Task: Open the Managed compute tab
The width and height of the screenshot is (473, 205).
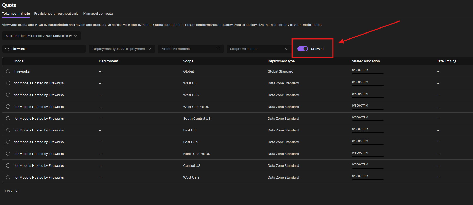Action: tap(98, 14)
